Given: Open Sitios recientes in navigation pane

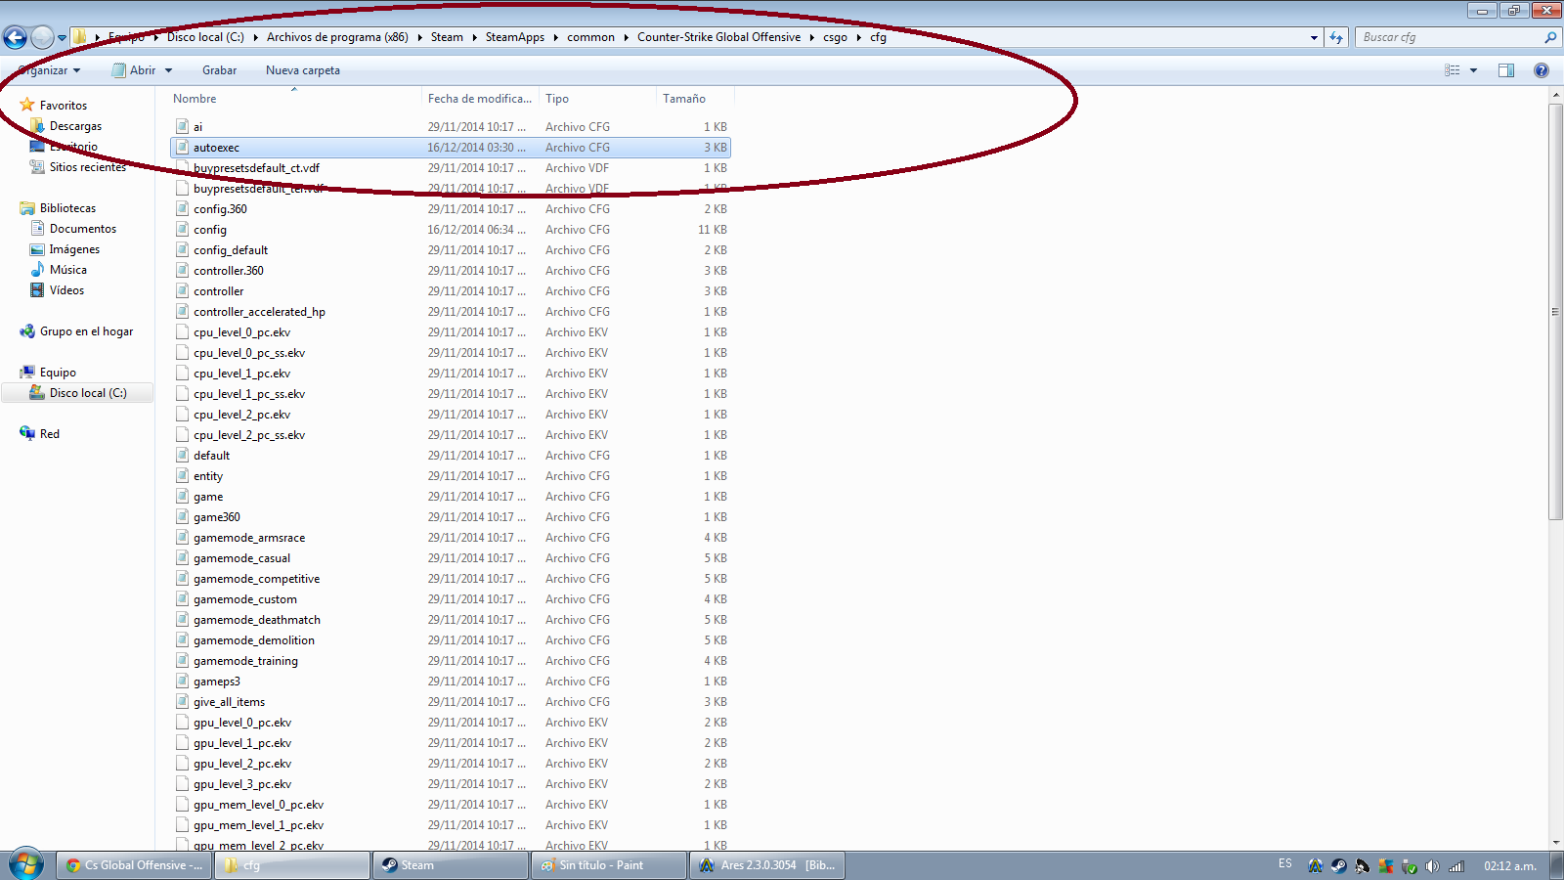Looking at the screenshot, I should point(88,167).
